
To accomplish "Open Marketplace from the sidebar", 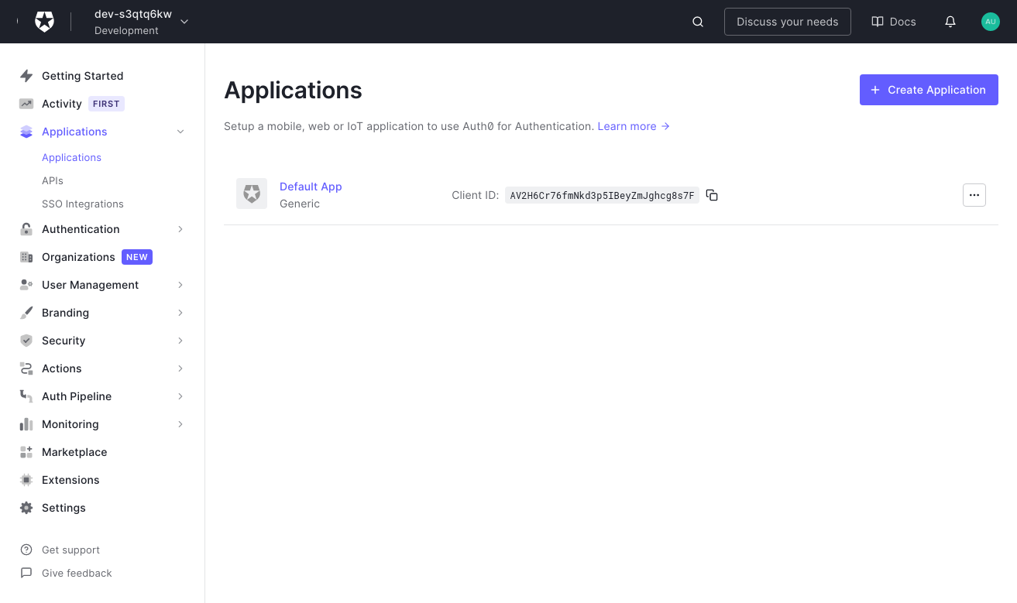I will tap(74, 452).
